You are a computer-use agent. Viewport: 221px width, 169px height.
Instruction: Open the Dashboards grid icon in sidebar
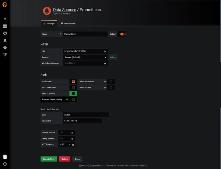pyautogui.click(x=5, y=26)
